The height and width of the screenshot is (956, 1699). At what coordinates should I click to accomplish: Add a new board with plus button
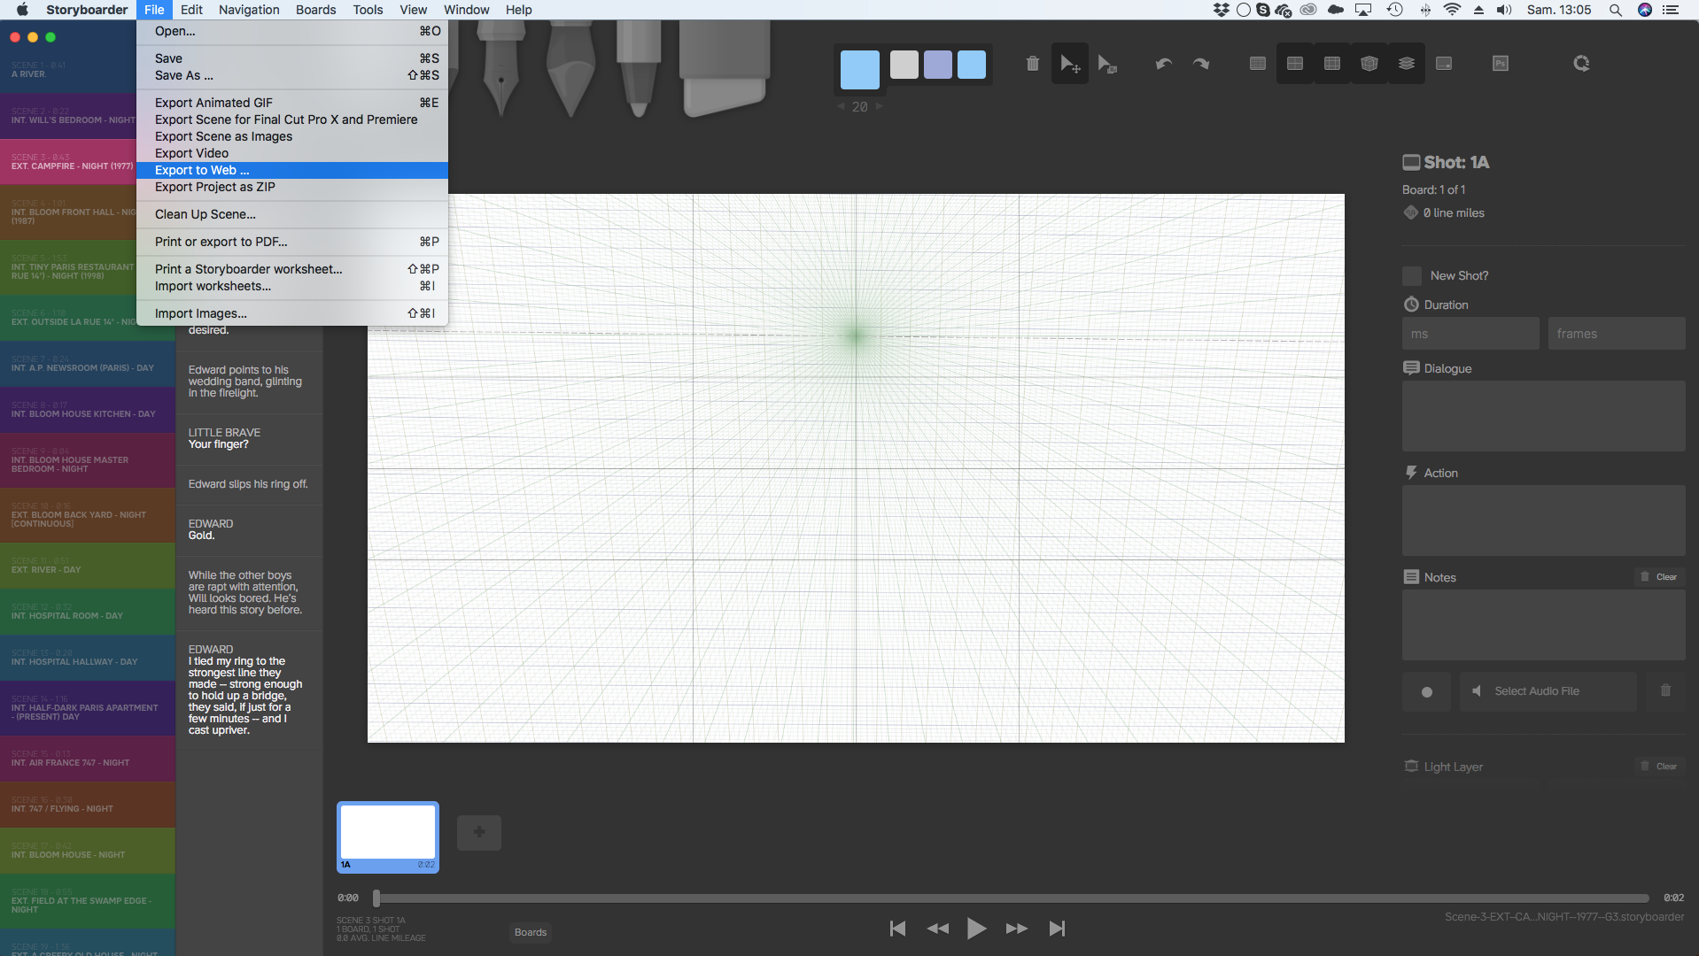[x=479, y=832]
